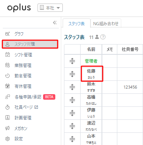Select スタッフ管理 in the sidebar
Image resolution: width=143 pixels, height=145 pixels.
pyautogui.click(x=30, y=44)
